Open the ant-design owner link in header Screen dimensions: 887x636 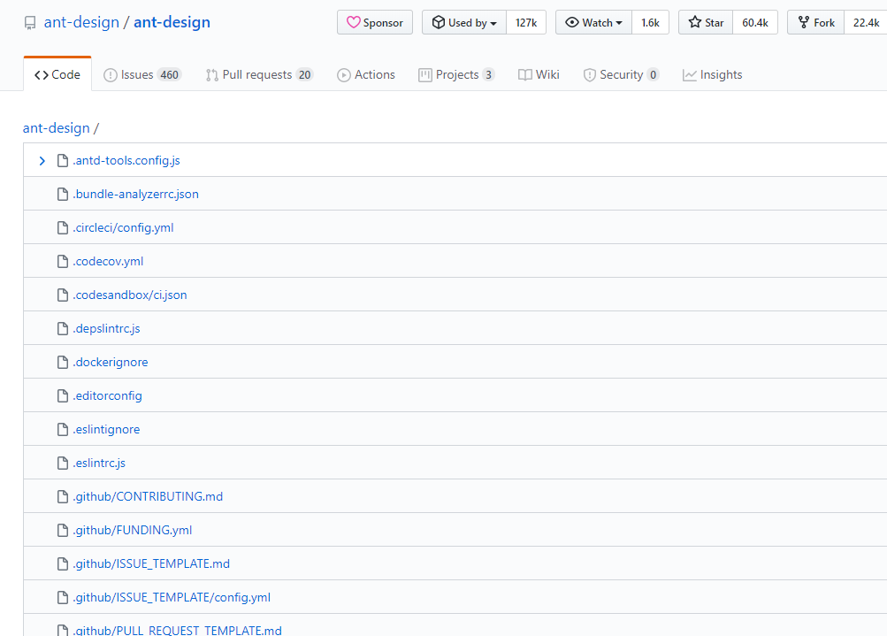(x=81, y=23)
